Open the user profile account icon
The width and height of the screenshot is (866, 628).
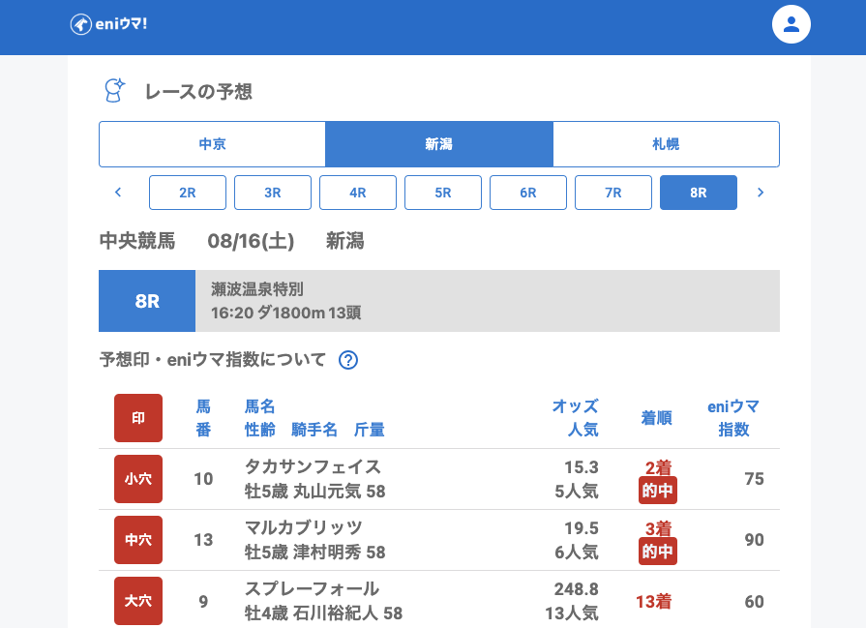791,24
